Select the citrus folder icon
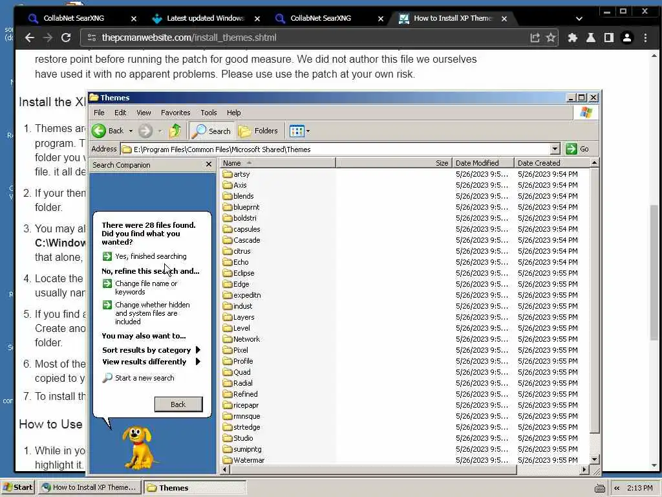 (228, 250)
